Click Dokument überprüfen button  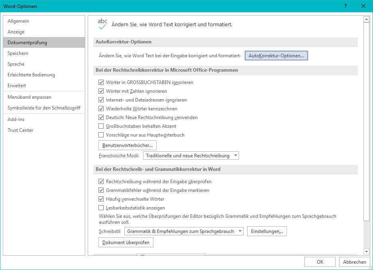pos(126,243)
